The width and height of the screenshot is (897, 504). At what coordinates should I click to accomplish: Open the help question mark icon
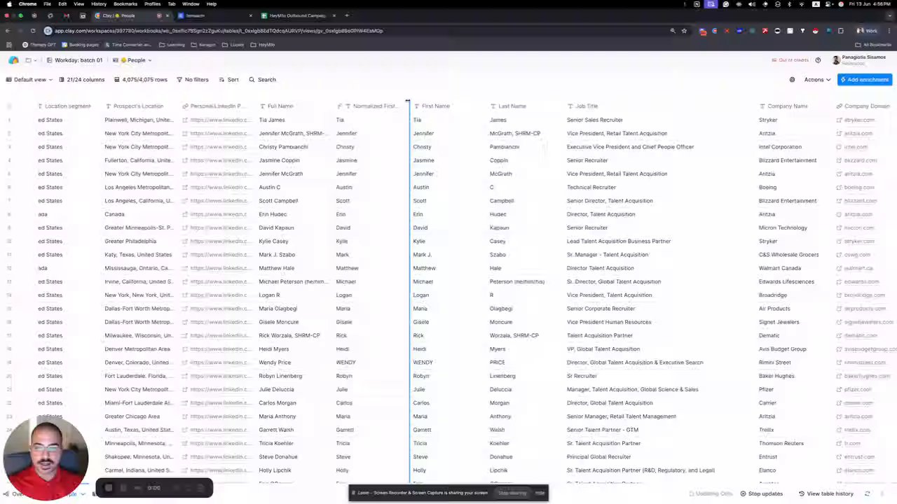818,60
